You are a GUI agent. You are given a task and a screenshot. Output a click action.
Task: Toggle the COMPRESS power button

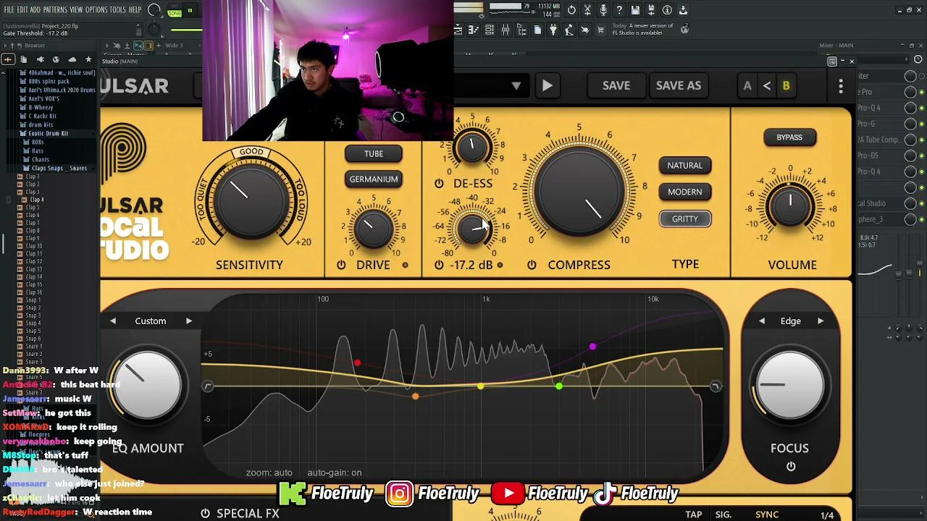click(x=532, y=265)
